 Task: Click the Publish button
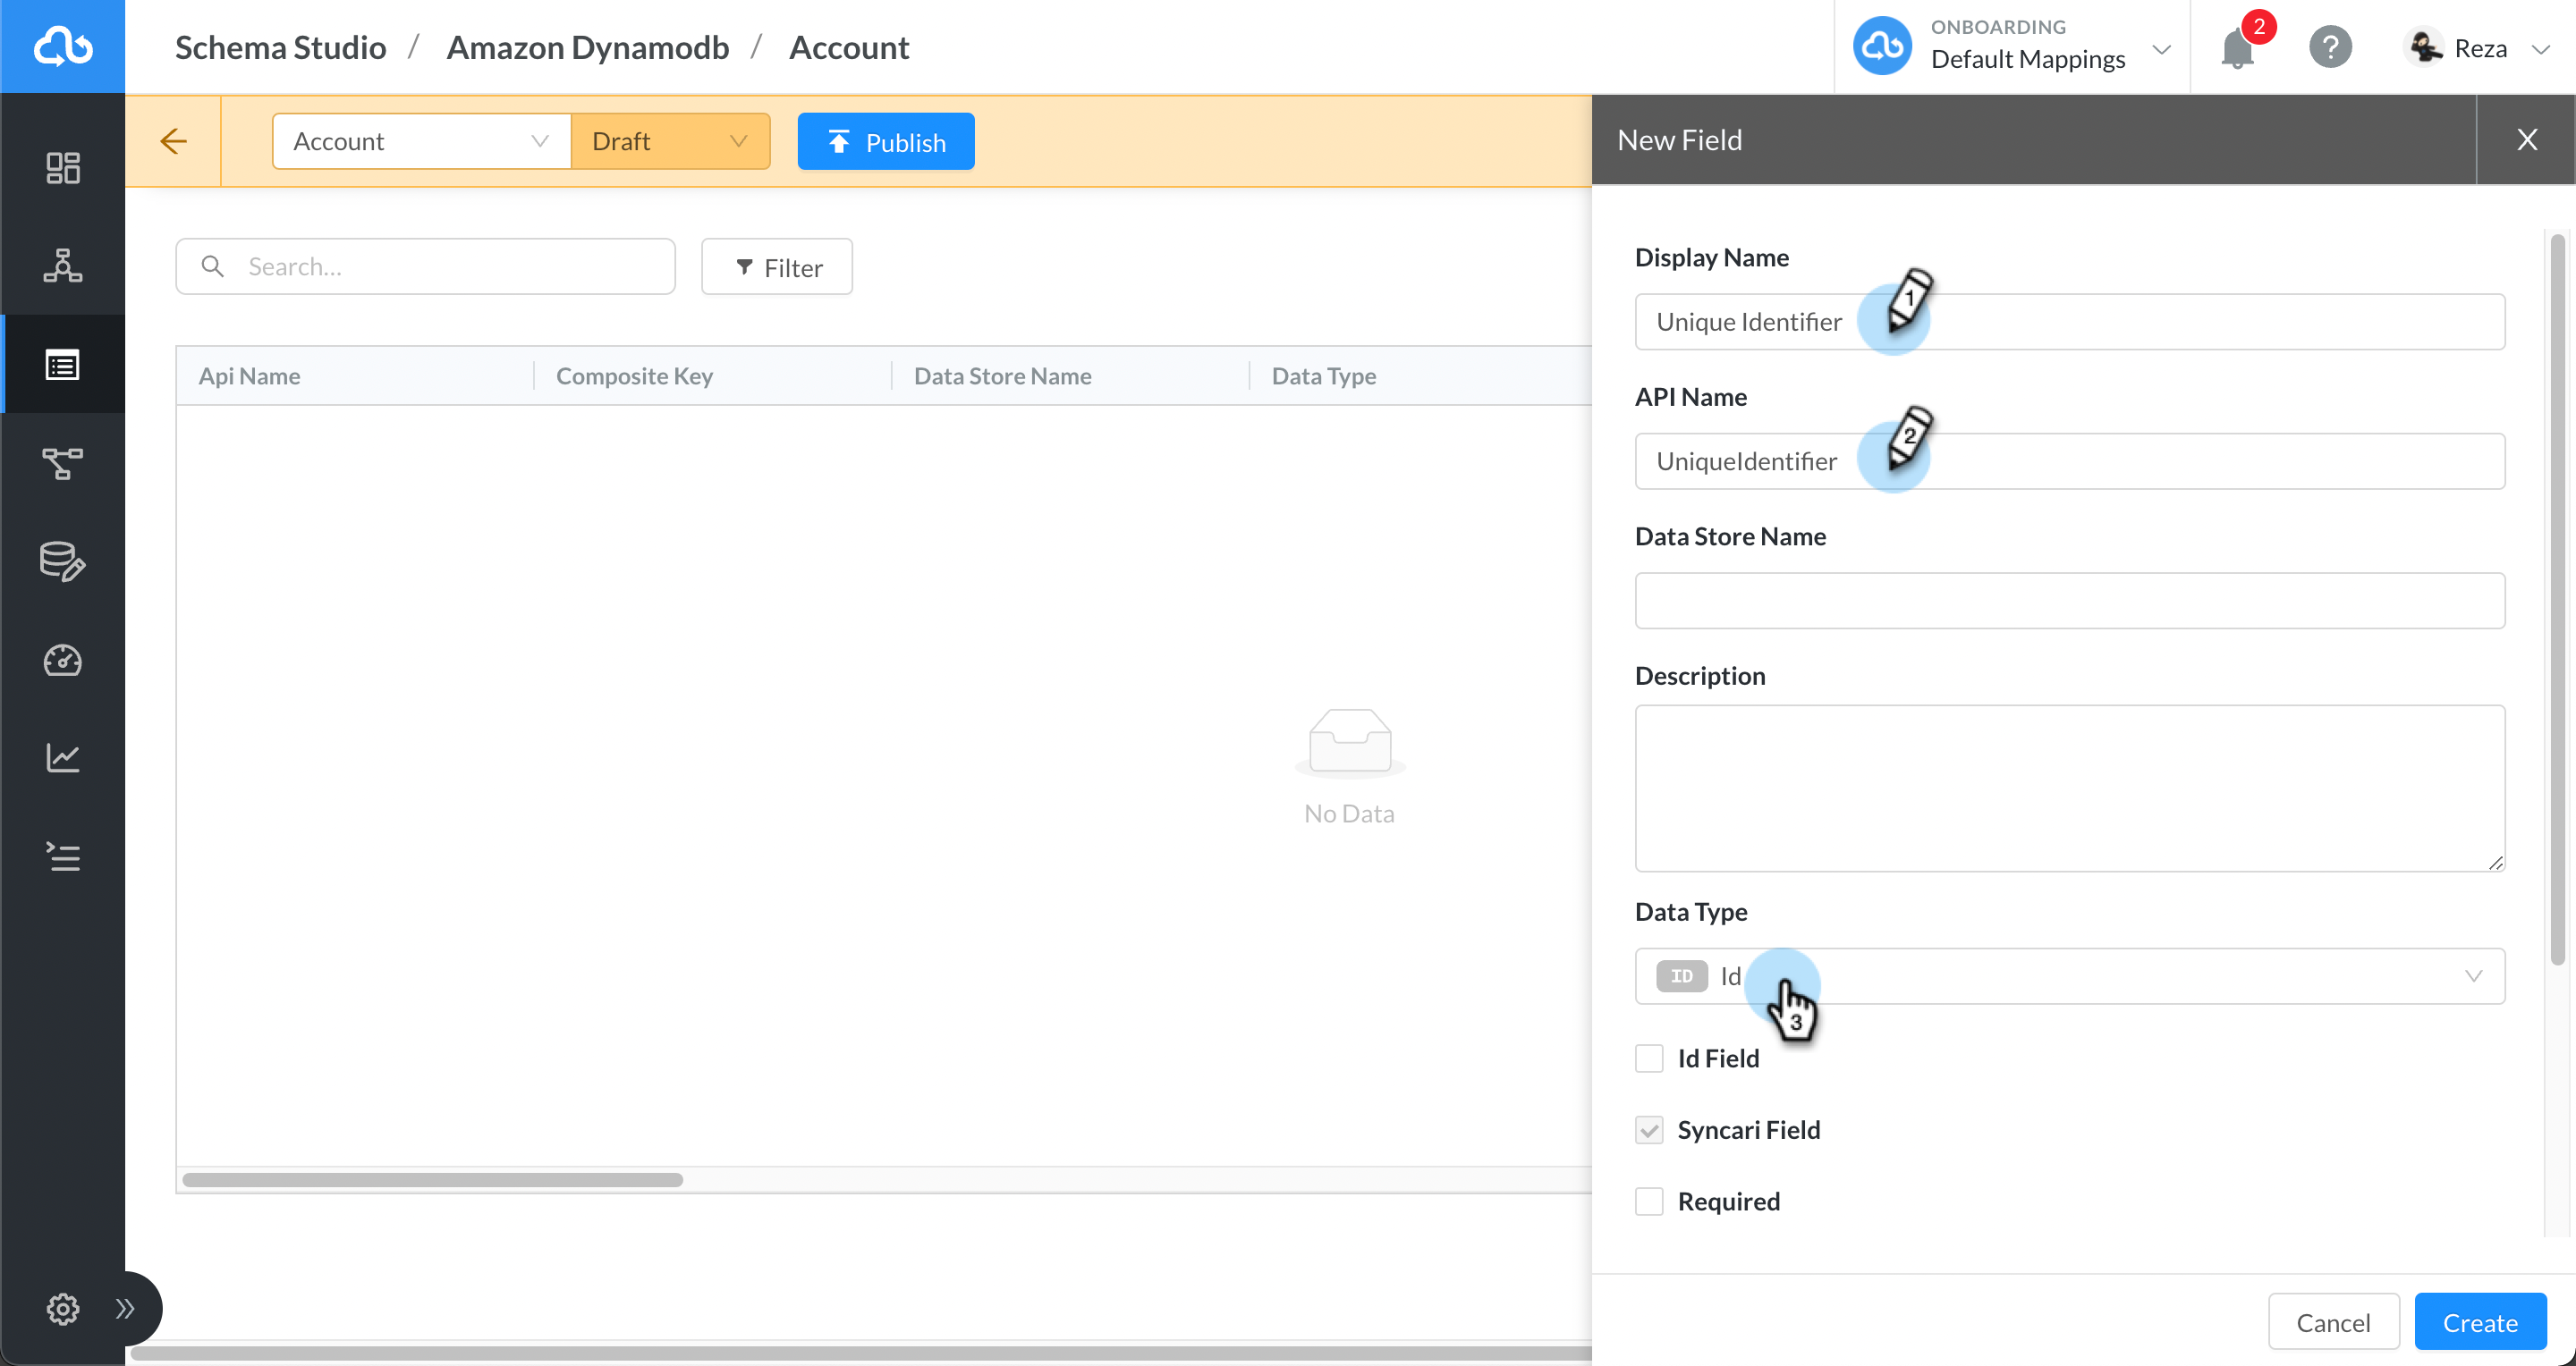pos(885,142)
